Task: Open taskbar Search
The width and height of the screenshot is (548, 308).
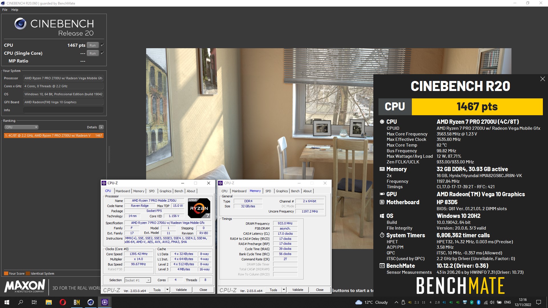Action: click(x=21, y=302)
